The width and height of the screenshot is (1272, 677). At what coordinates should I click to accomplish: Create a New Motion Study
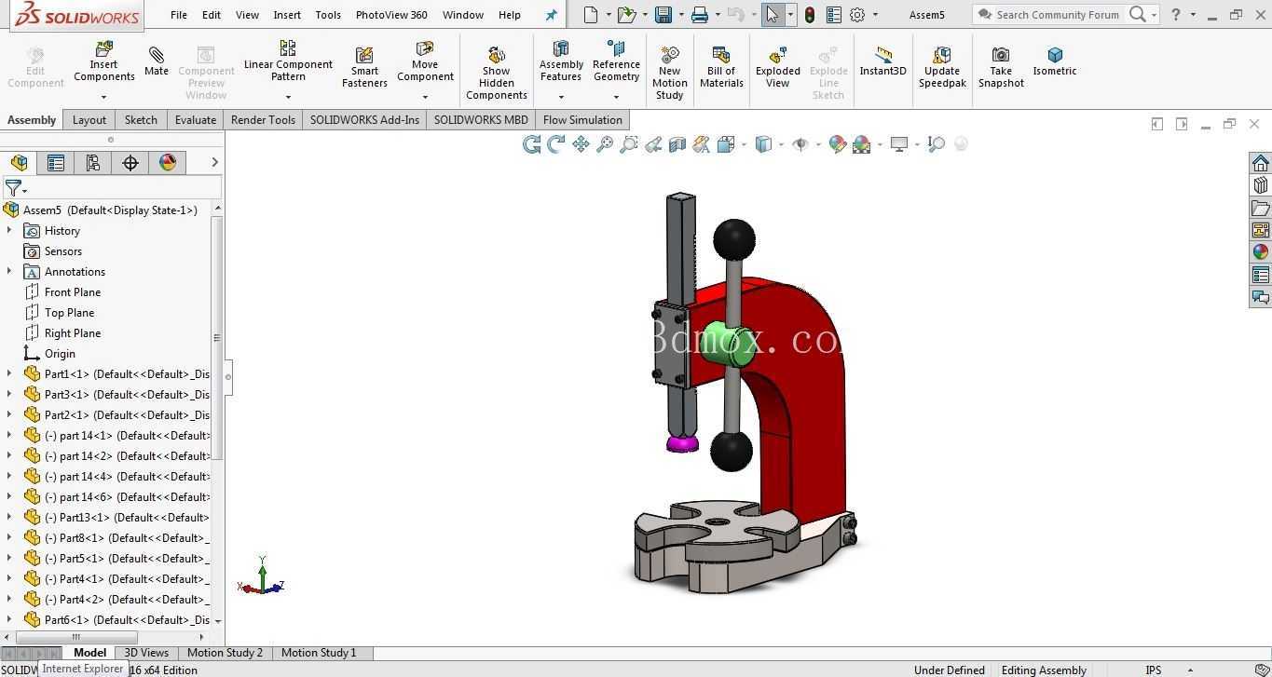669,73
